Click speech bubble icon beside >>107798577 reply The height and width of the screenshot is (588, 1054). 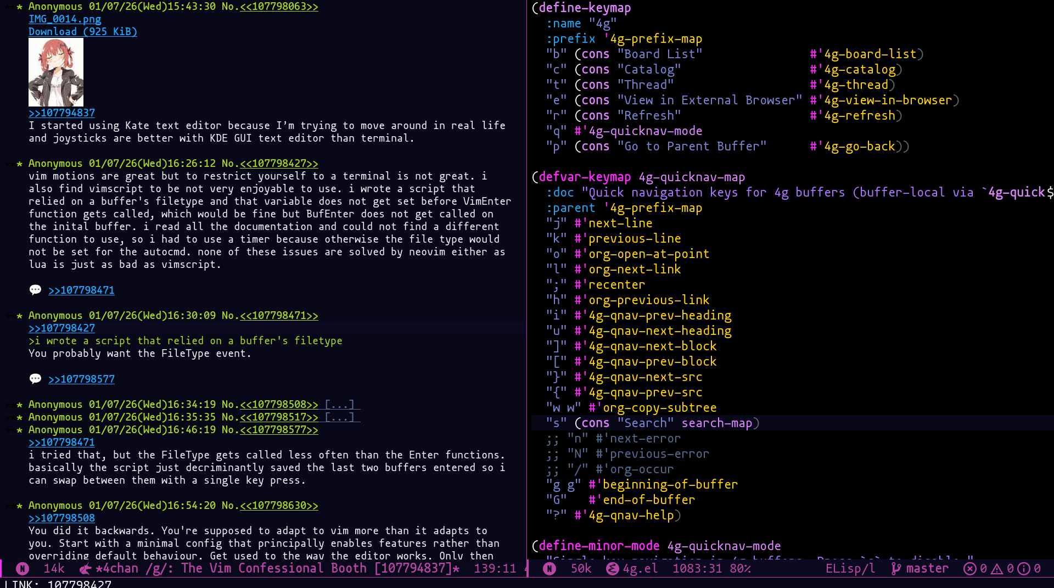[x=35, y=379]
